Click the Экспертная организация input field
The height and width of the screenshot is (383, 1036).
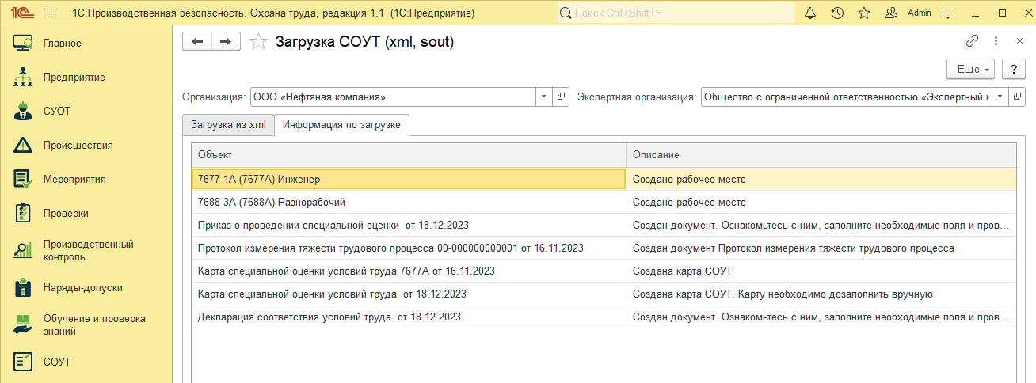click(846, 97)
